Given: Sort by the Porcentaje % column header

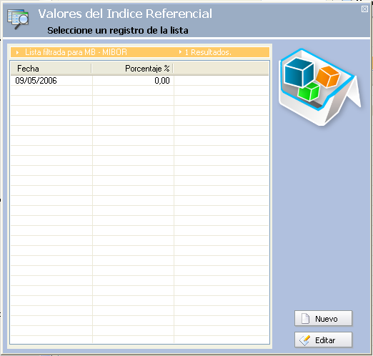Looking at the screenshot, I should [x=132, y=69].
